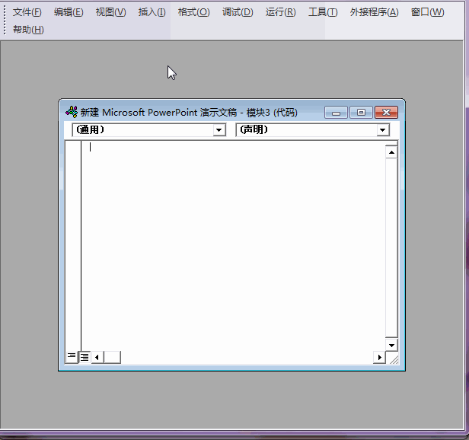Click the horizontal scrollbar thumb
This screenshot has height=440, width=469.
pos(112,357)
